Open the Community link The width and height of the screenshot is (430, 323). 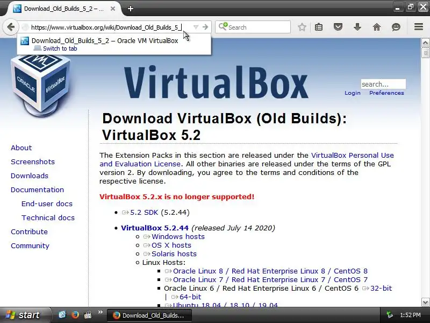pos(30,246)
